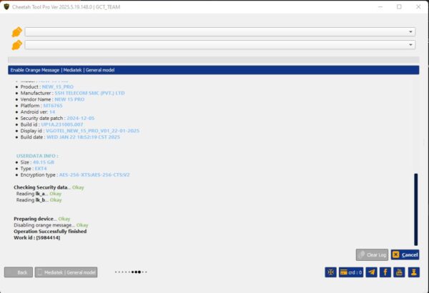Click the Preparing device... Okay line

click(x=42, y=219)
